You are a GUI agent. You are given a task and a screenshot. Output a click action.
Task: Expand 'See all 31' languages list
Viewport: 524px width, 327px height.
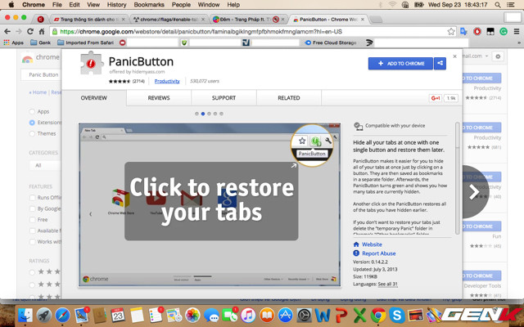(x=387, y=284)
